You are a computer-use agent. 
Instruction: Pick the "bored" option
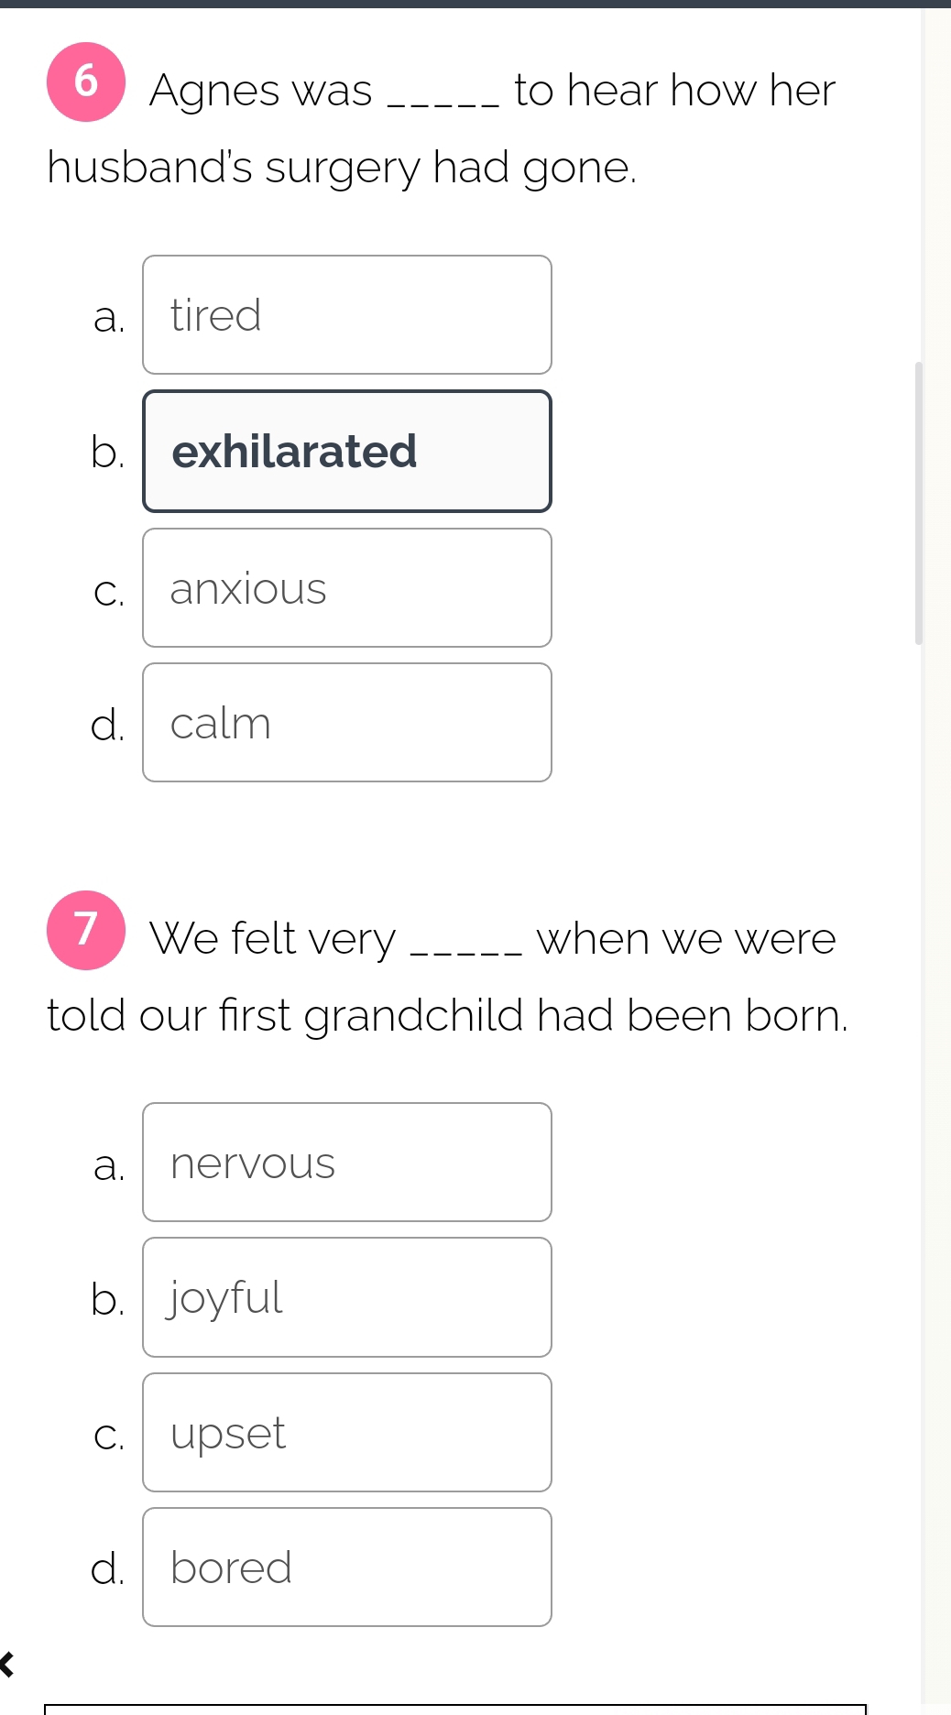[x=346, y=1567]
